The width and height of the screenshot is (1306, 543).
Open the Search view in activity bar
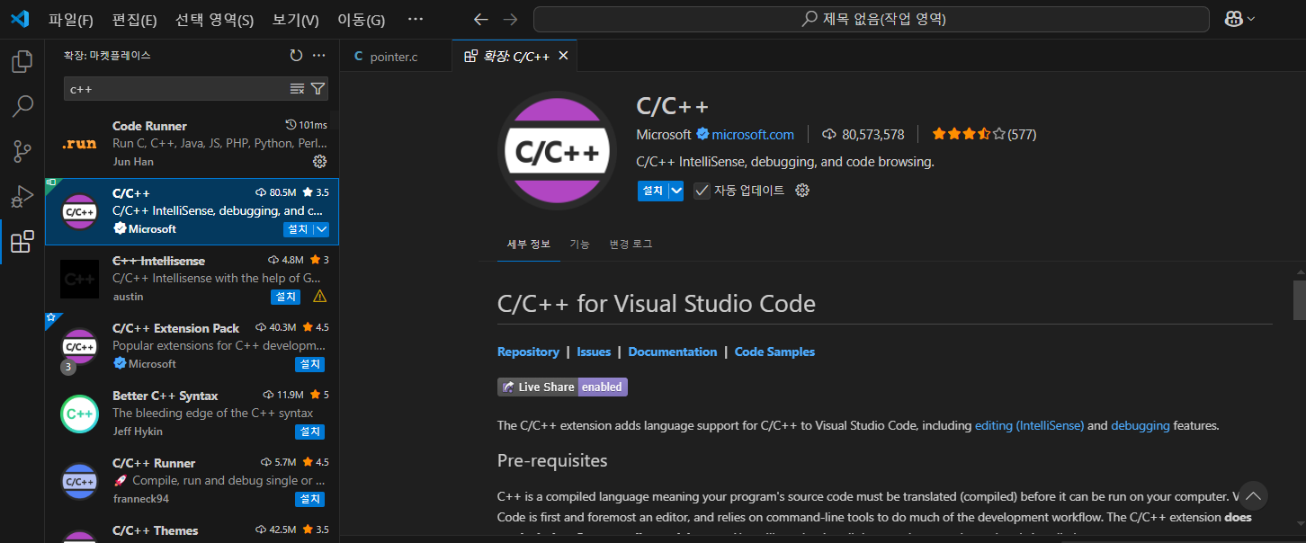click(22, 106)
